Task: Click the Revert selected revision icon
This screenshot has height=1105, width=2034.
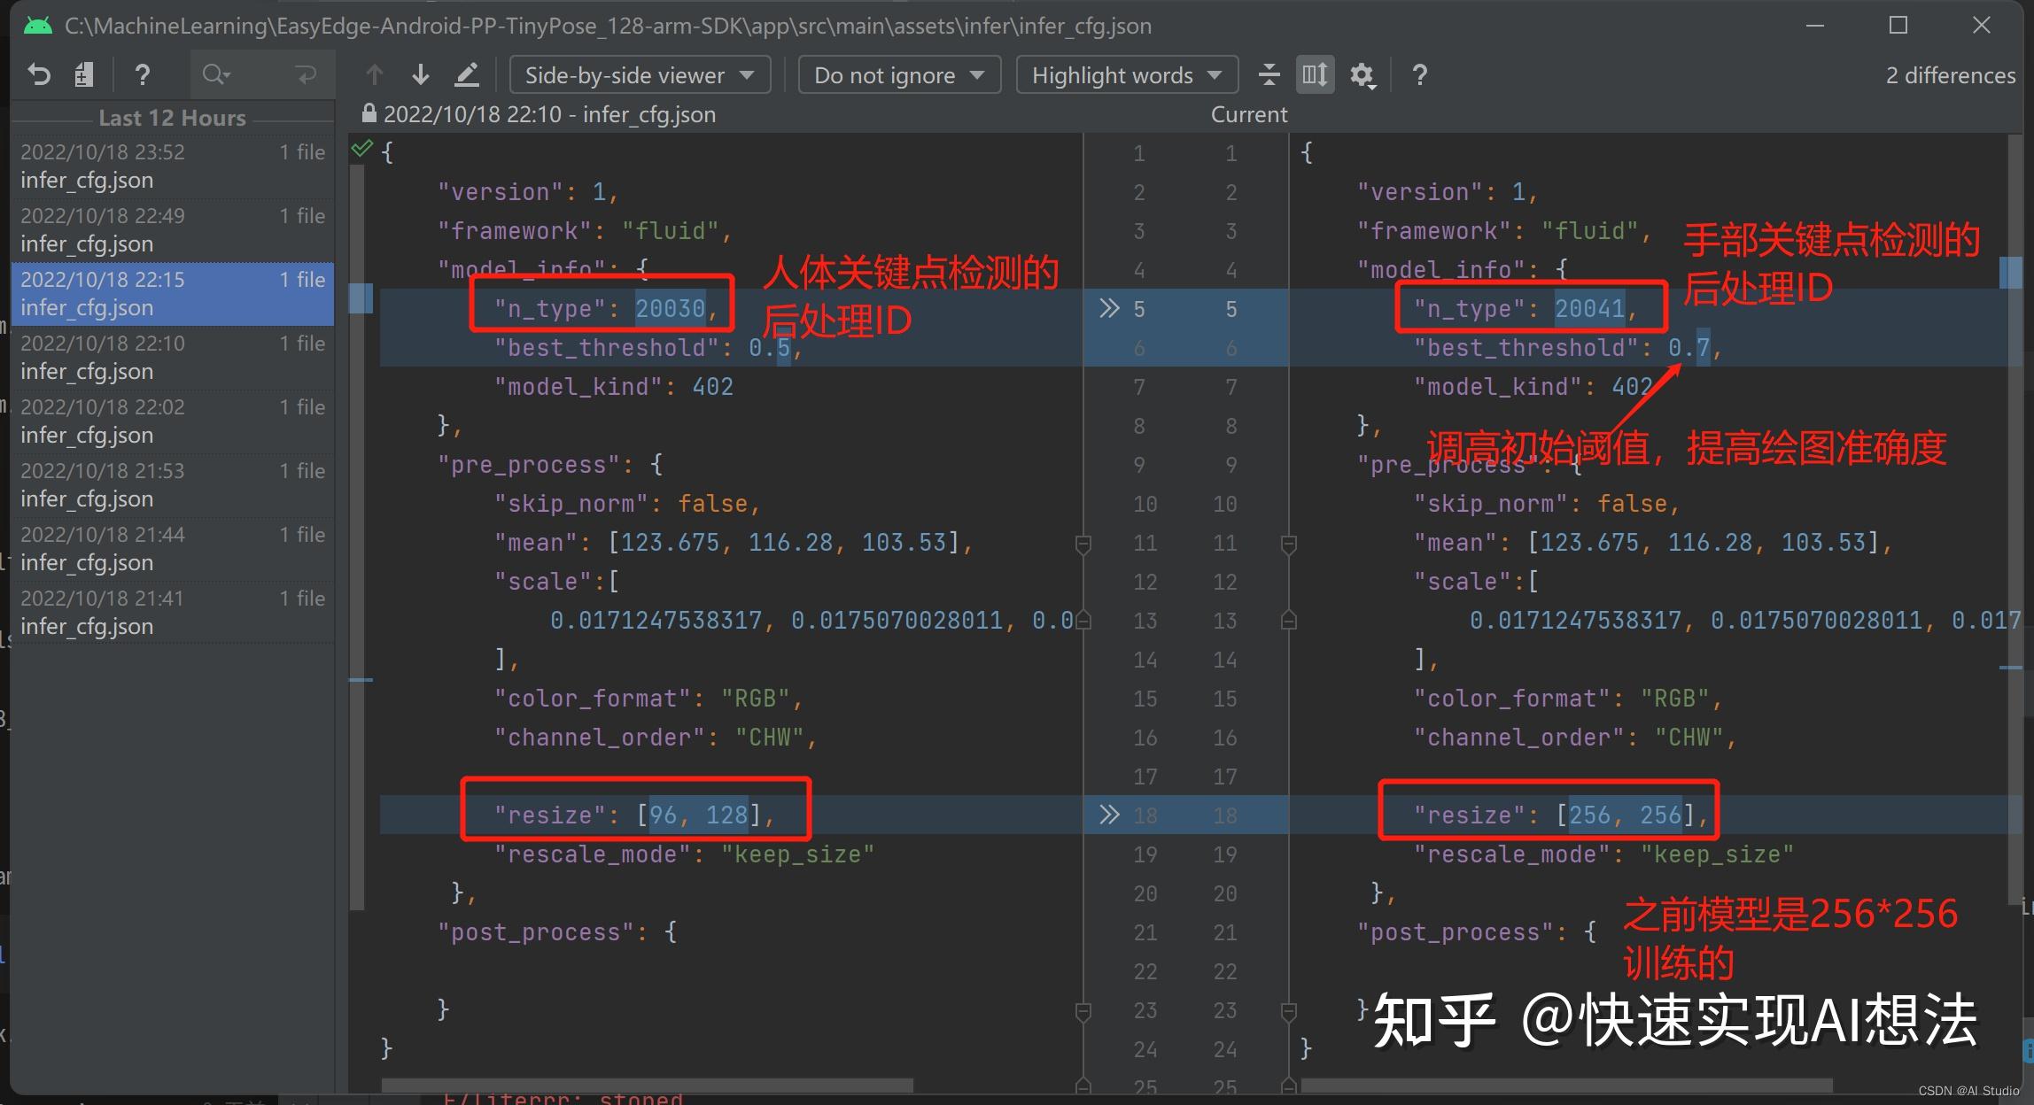Action: pos(39,74)
